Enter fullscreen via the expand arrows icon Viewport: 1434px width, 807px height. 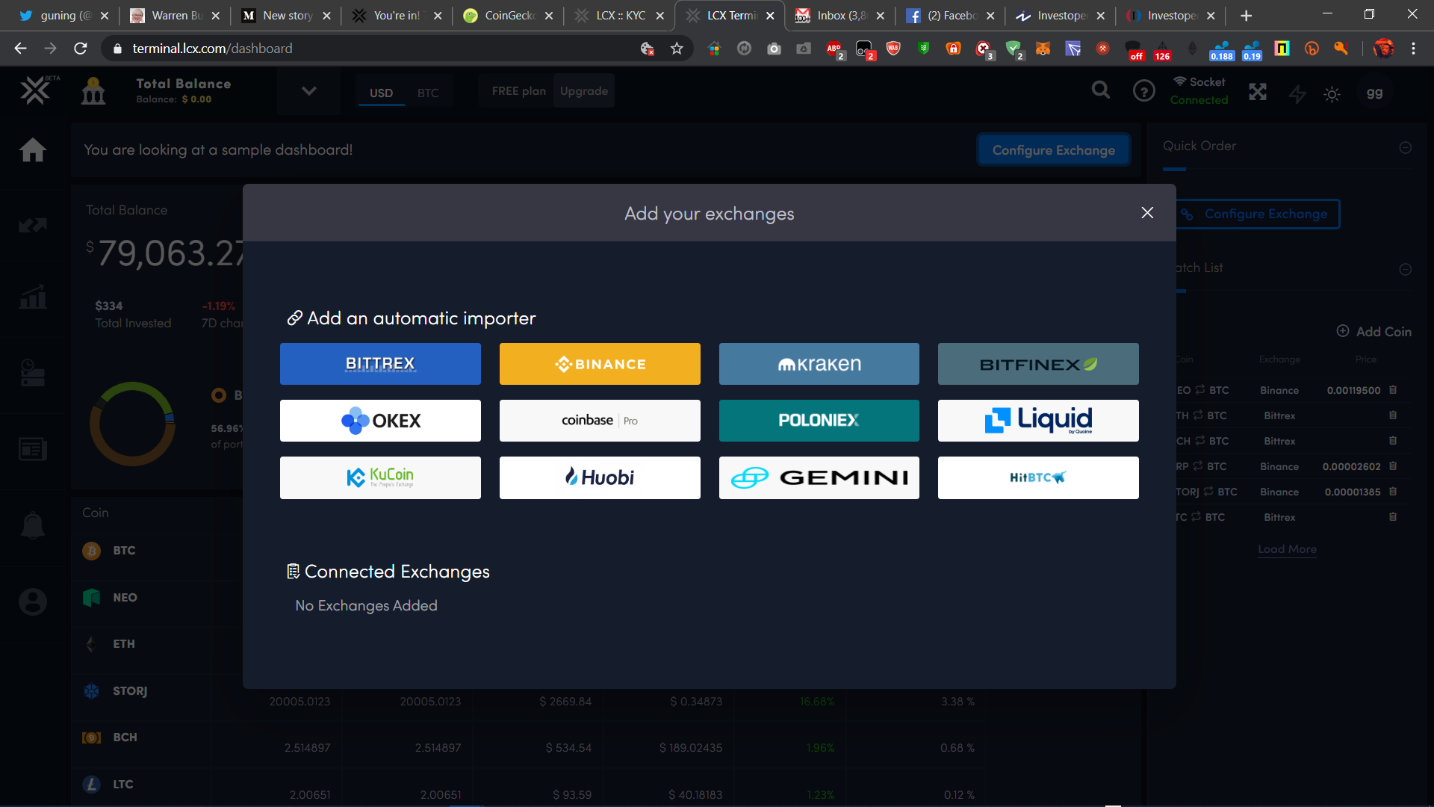click(x=1258, y=92)
